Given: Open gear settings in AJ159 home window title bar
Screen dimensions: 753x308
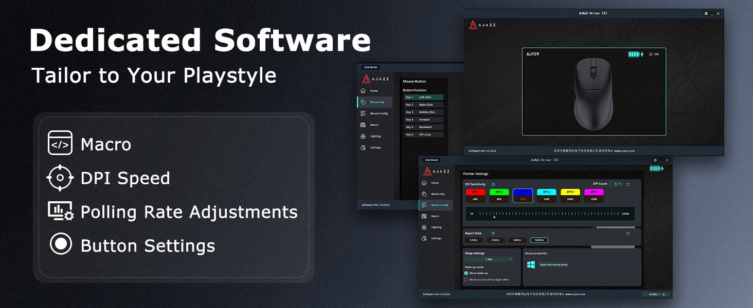Looking at the screenshot, I should pyautogui.click(x=706, y=13).
